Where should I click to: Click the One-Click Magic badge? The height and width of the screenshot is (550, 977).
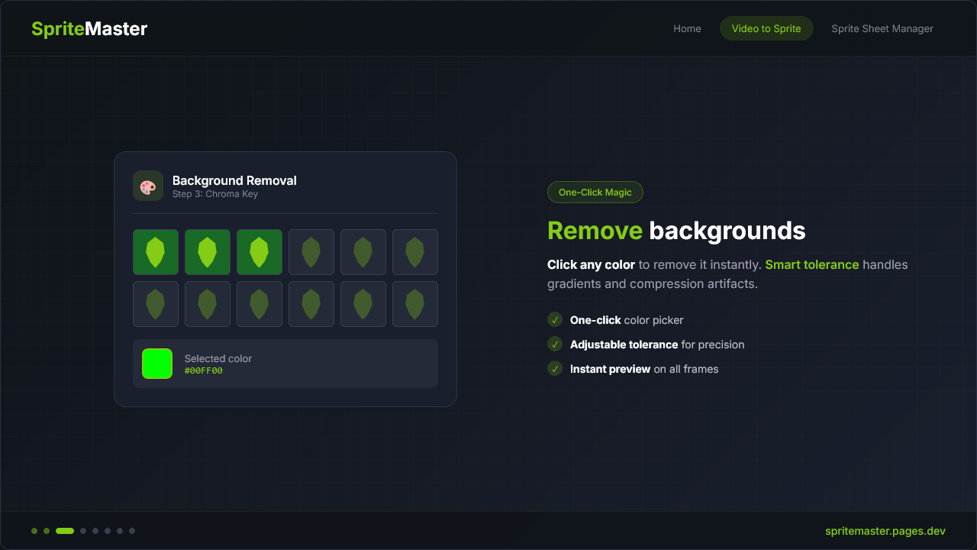click(x=595, y=192)
